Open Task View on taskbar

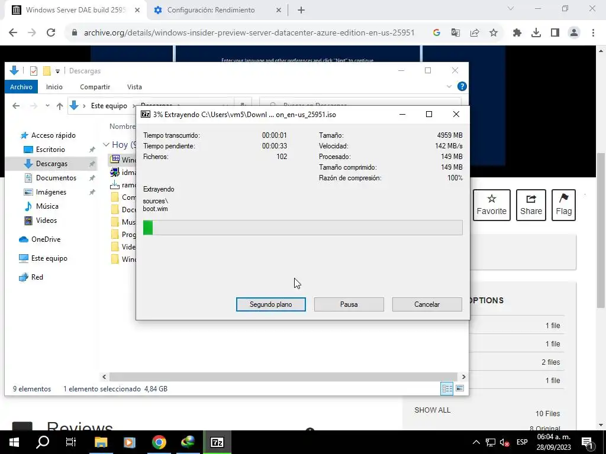(x=71, y=442)
